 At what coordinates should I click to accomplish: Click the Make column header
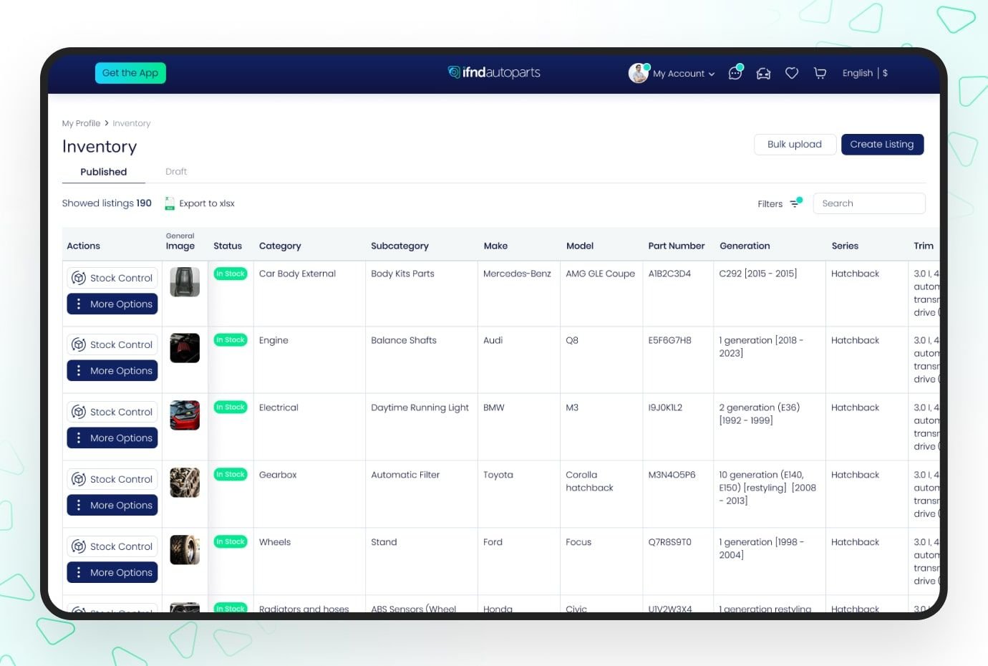pos(495,246)
